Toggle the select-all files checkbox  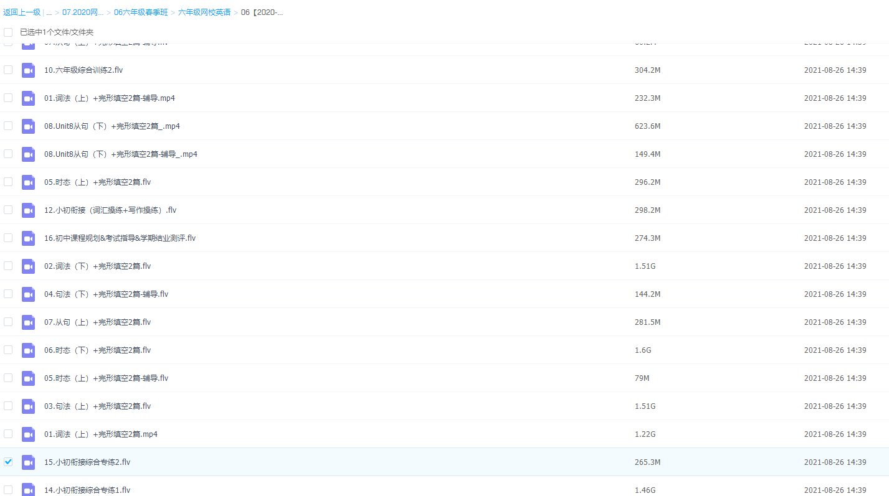pos(8,32)
